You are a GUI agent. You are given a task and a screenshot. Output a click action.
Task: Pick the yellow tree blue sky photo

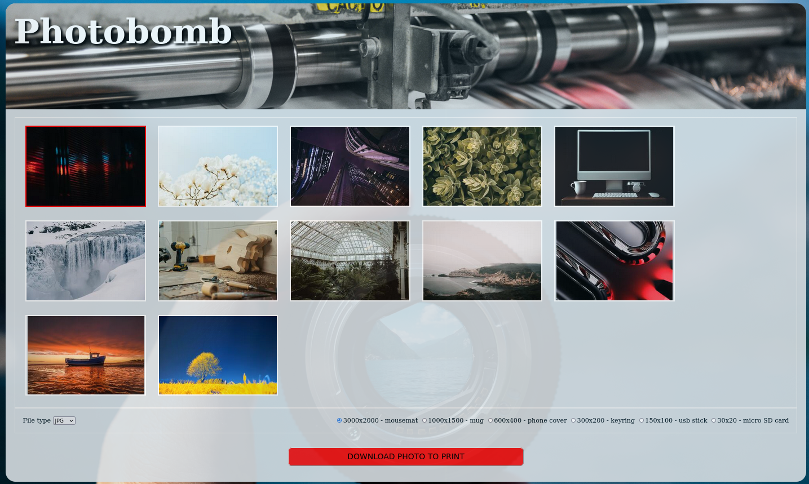point(218,356)
